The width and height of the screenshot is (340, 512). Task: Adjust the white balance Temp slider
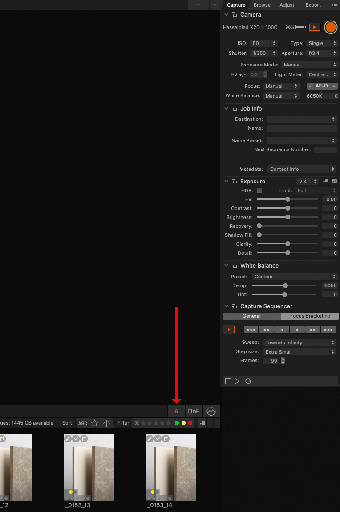pos(285,286)
